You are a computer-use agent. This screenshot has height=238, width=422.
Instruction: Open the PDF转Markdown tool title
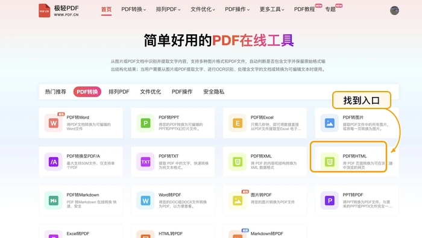coord(83,195)
